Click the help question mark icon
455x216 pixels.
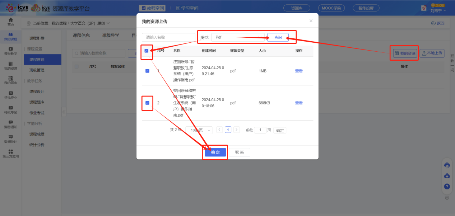447,187
